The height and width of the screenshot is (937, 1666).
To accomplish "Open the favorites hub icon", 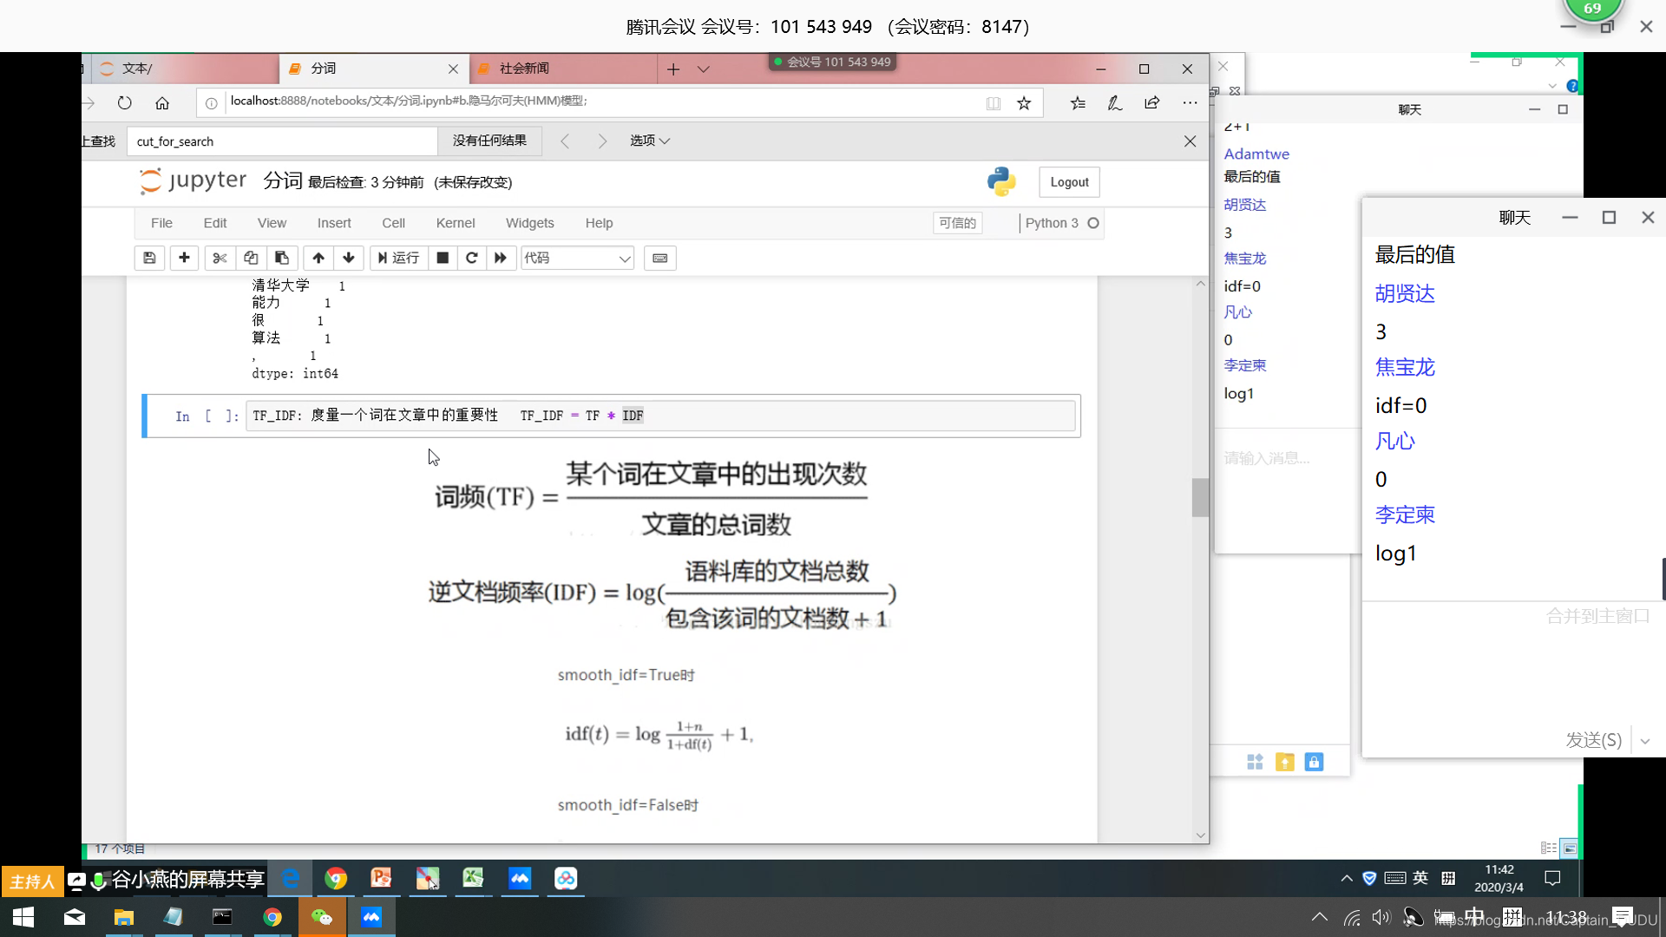I will point(1078,102).
